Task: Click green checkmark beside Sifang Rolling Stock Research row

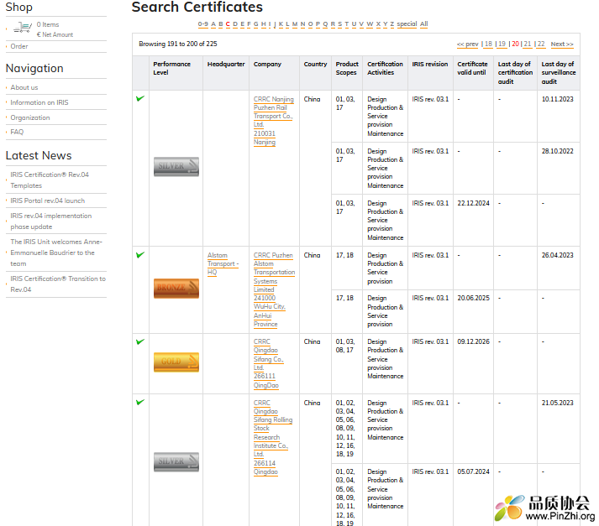Action: [x=140, y=402]
